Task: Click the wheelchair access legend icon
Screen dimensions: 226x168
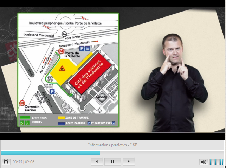Action: [x=22, y=123]
